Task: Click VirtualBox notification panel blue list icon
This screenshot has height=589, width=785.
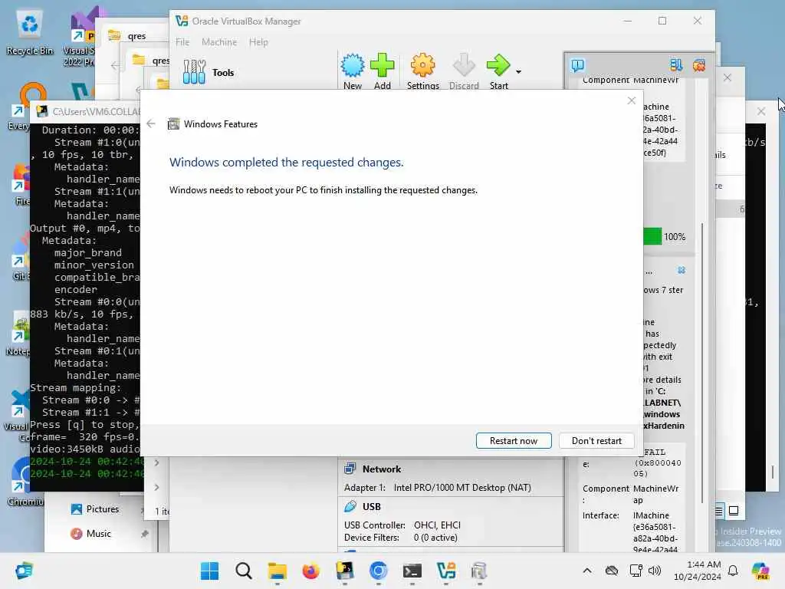Action: point(676,65)
